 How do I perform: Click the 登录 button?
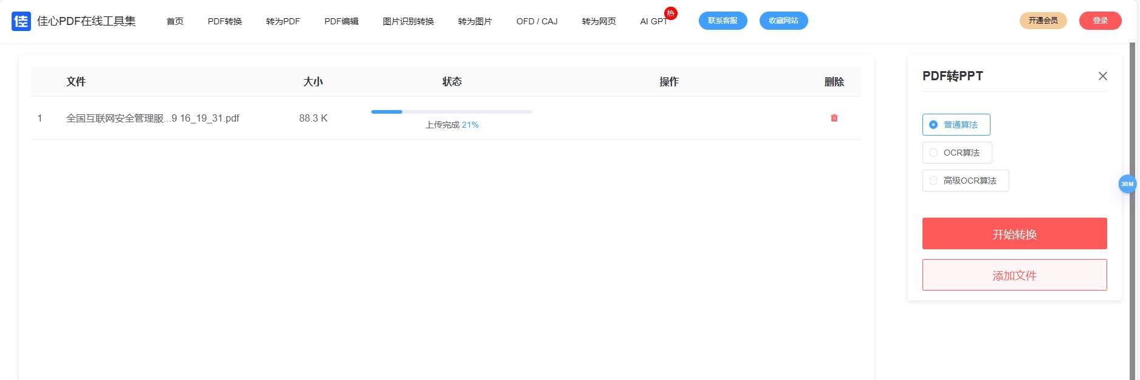pyautogui.click(x=1101, y=21)
